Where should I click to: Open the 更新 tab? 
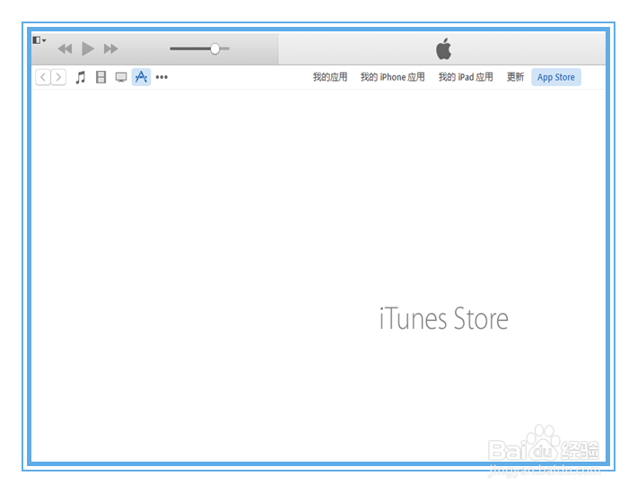[515, 77]
